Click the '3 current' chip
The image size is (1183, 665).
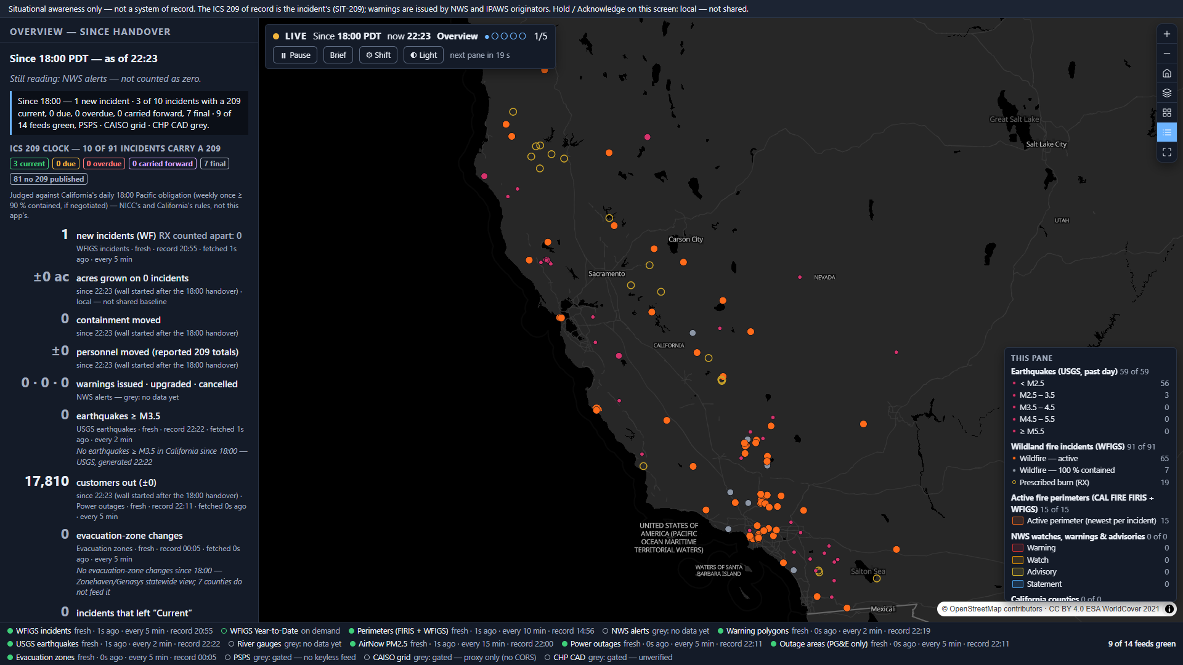click(x=29, y=164)
